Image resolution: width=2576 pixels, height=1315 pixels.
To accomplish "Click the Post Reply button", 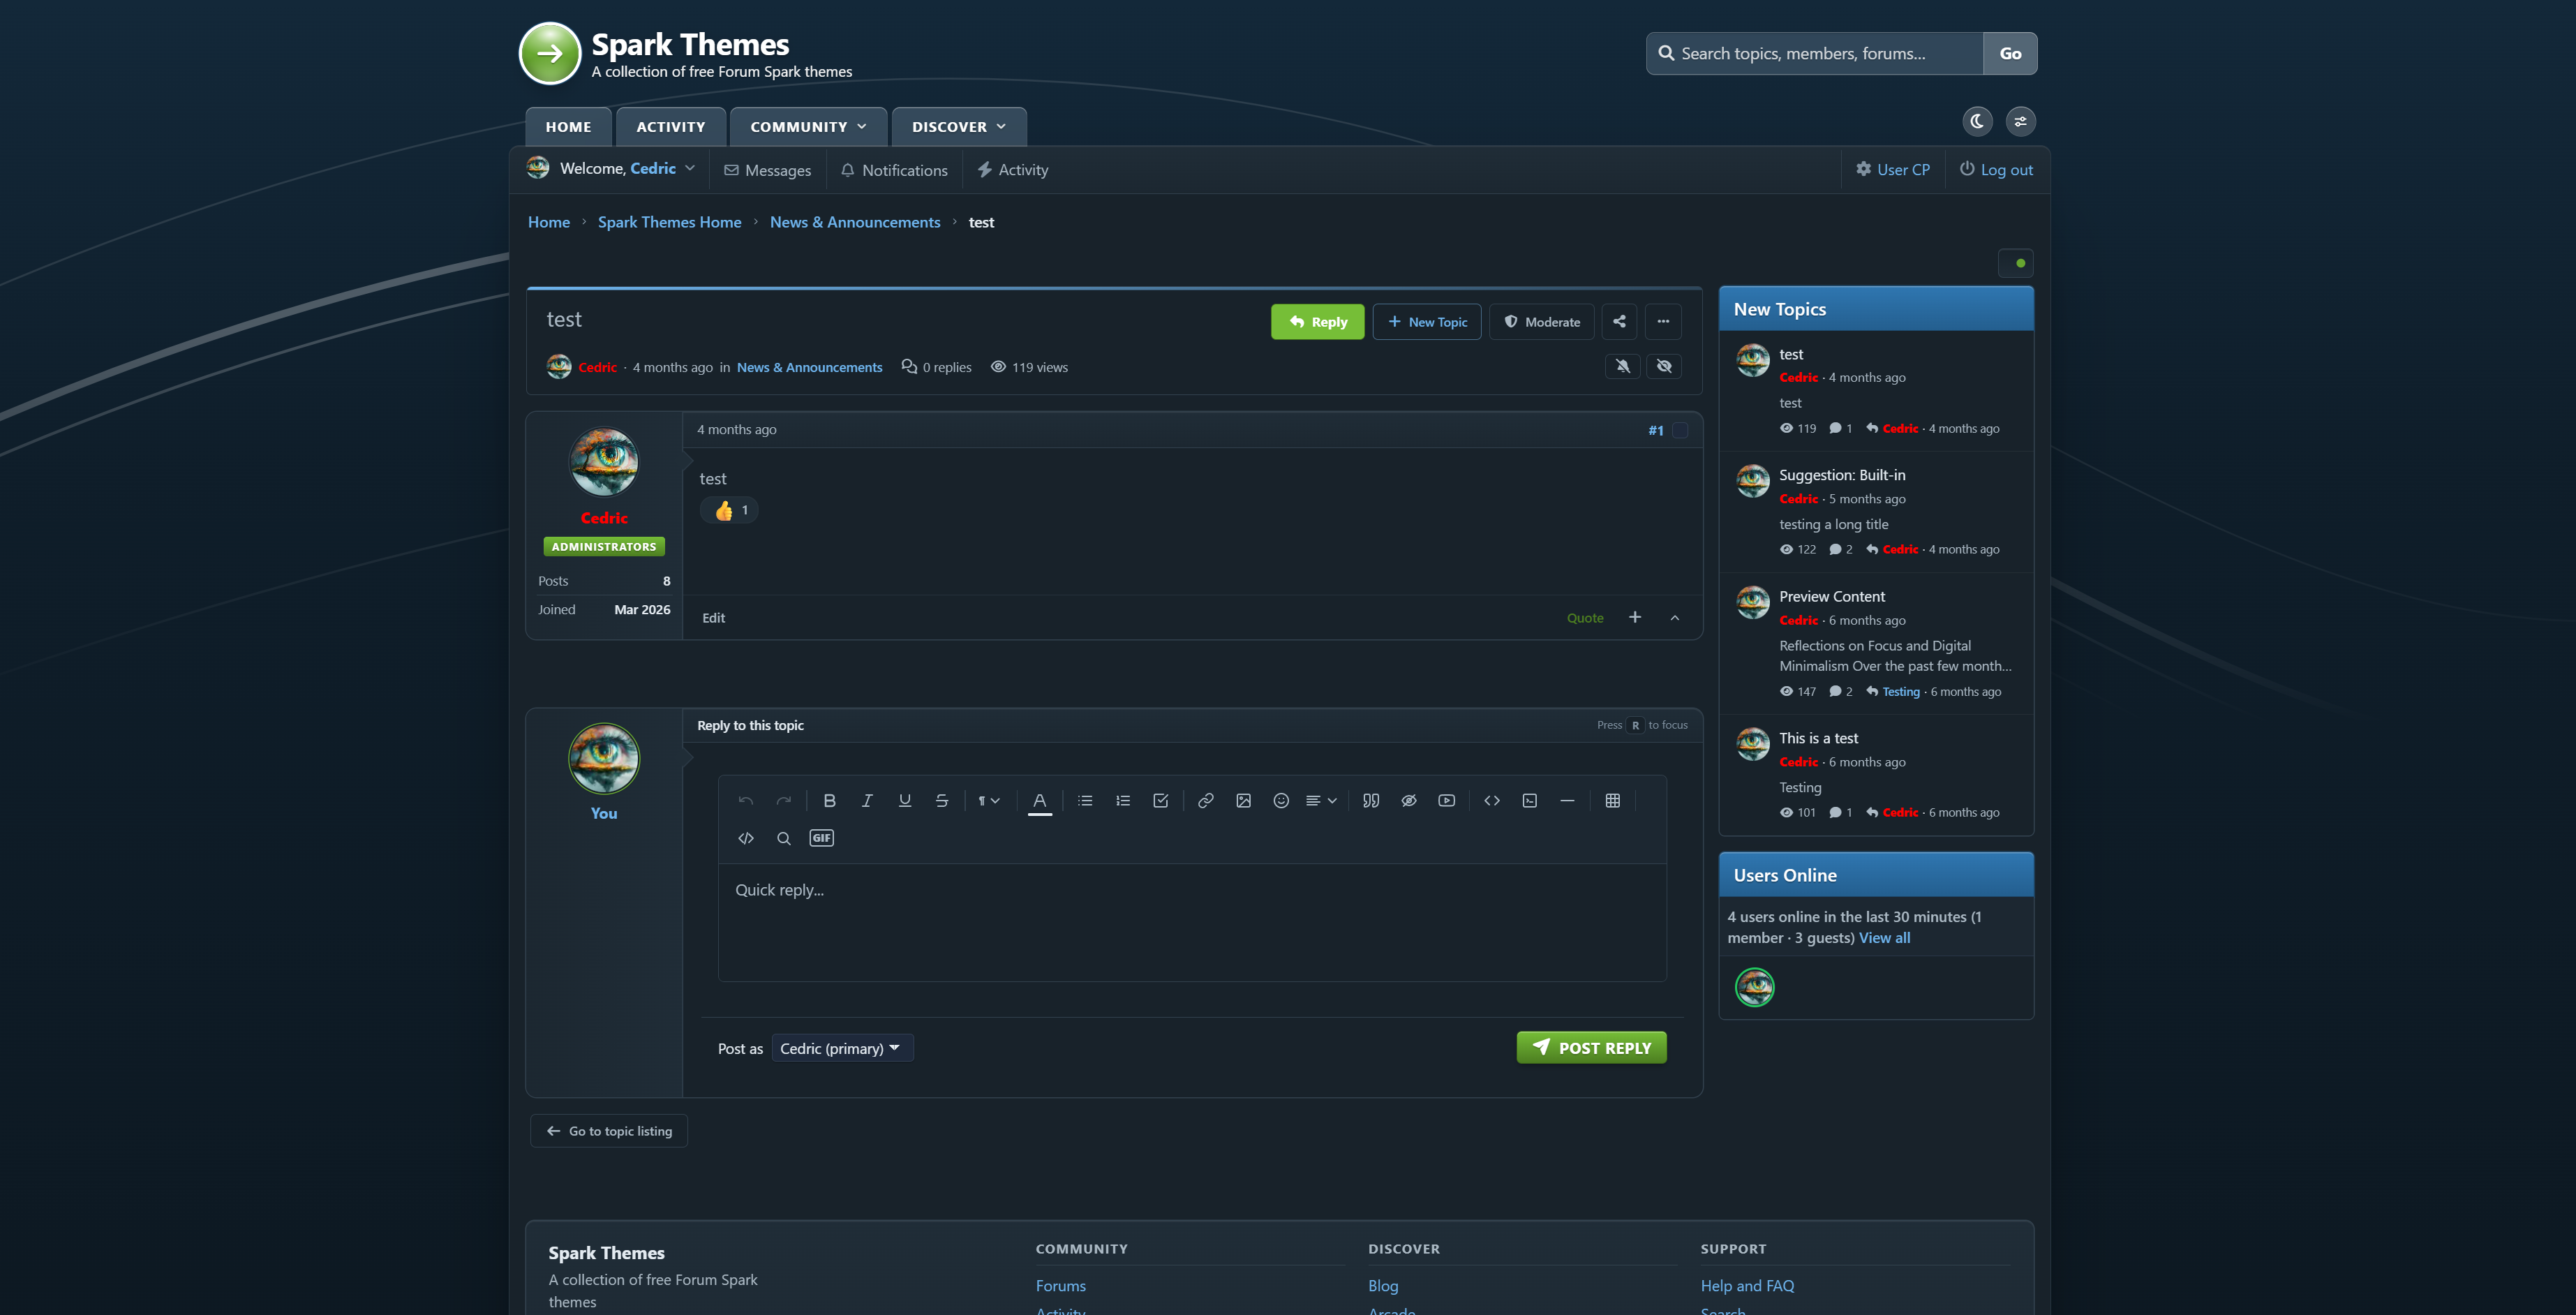I will pos(1591,1048).
